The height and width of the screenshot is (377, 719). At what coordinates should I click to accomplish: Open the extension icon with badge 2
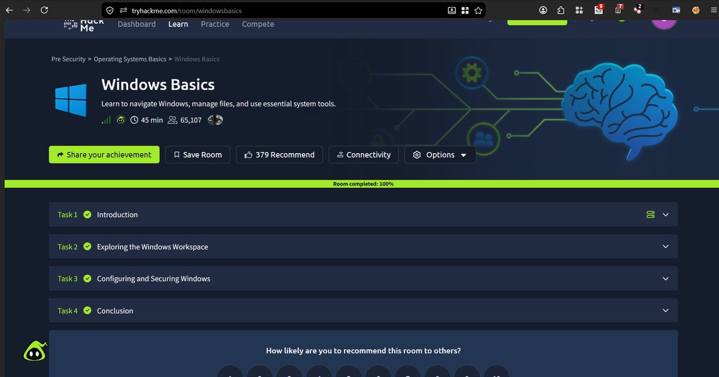pyautogui.click(x=638, y=9)
